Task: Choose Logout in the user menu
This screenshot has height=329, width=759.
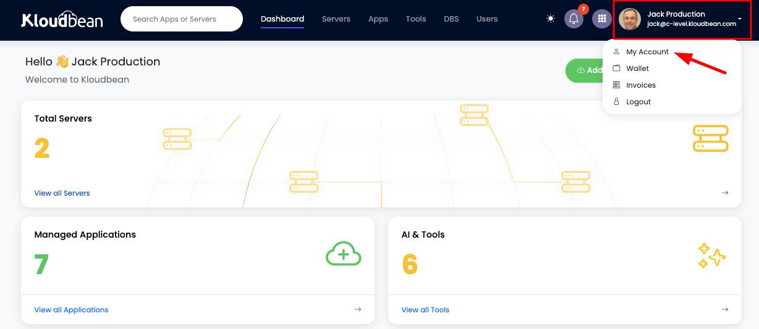Action: (638, 102)
